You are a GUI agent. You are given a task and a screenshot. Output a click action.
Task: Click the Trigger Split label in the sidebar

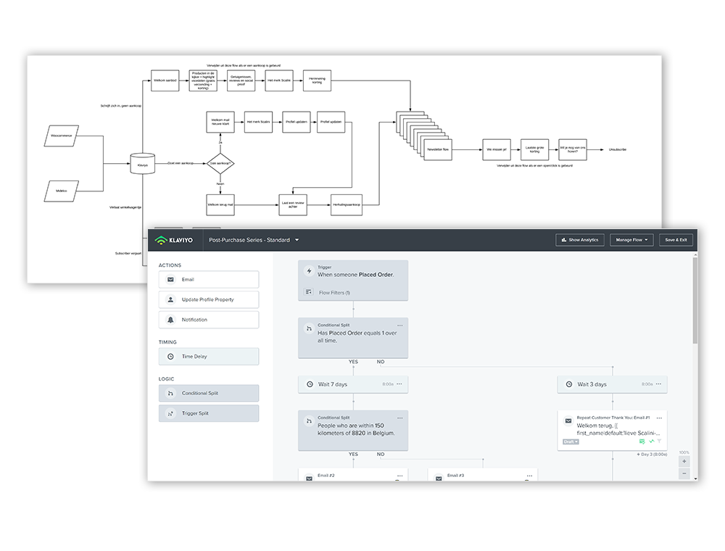point(195,414)
